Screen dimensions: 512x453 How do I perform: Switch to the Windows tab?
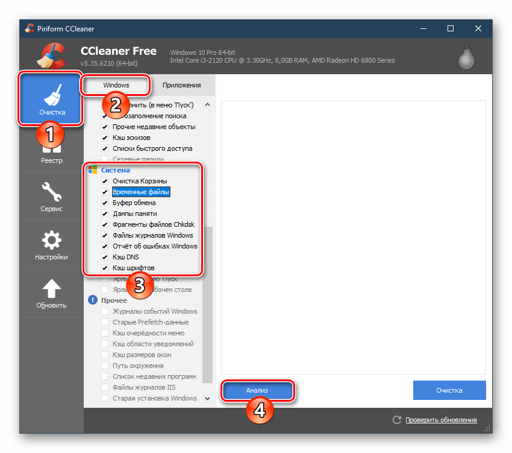tap(116, 85)
